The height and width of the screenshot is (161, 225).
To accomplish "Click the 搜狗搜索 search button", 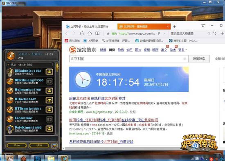I will click(x=199, y=59).
